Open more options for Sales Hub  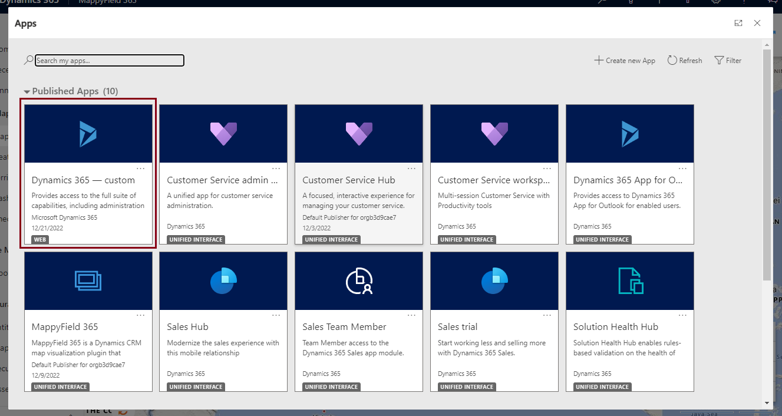pyautogui.click(x=276, y=315)
